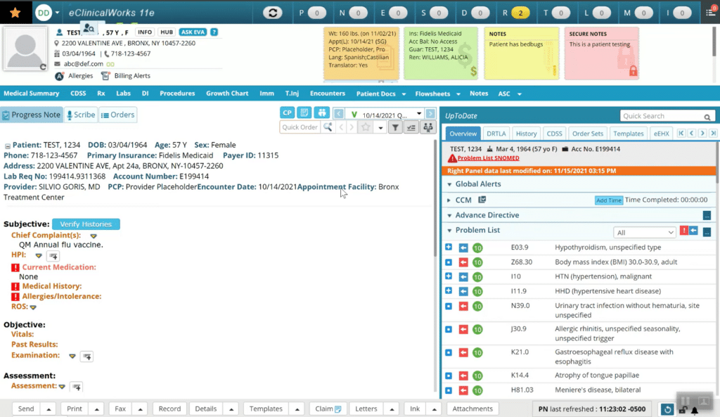Expand the CCM section
This screenshot has width=720, height=417.
click(x=449, y=200)
